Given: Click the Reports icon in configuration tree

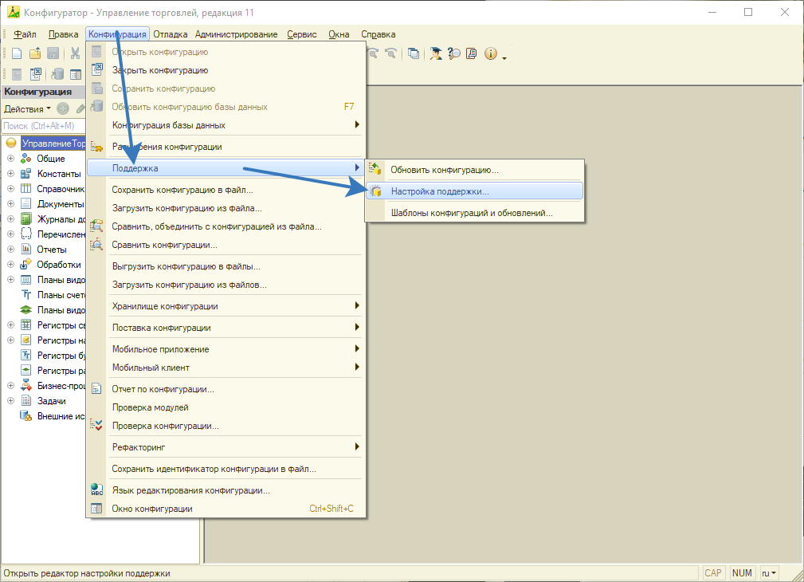Looking at the screenshot, I should pos(25,250).
